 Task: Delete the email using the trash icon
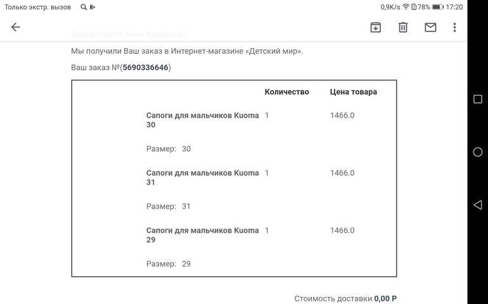402,27
